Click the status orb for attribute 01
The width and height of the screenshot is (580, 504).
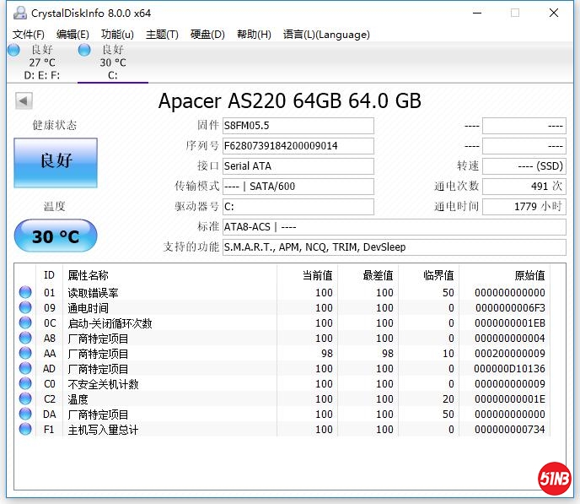pyautogui.click(x=24, y=293)
